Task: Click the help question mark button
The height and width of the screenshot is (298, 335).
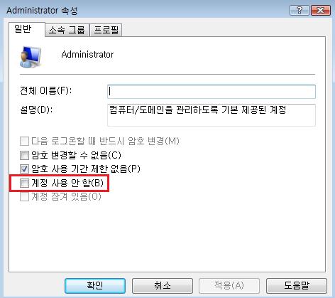Action: pyautogui.click(x=300, y=11)
